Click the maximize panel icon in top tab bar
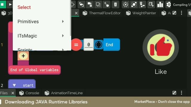Viewport: 191px width, 107px height. point(174,13)
